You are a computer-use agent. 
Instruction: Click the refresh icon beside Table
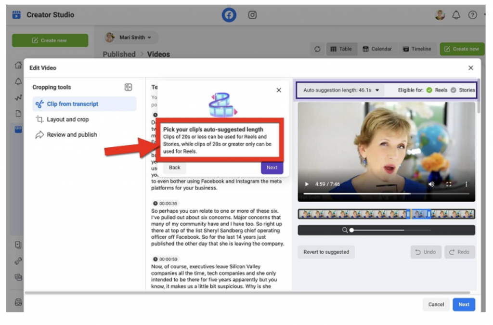coord(317,49)
